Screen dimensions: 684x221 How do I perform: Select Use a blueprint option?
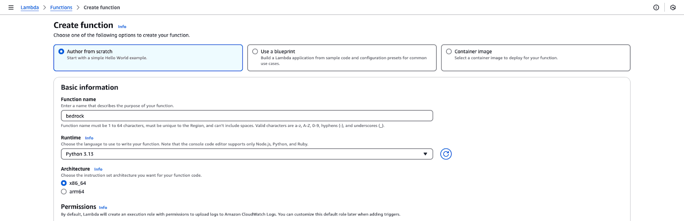pyautogui.click(x=255, y=52)
